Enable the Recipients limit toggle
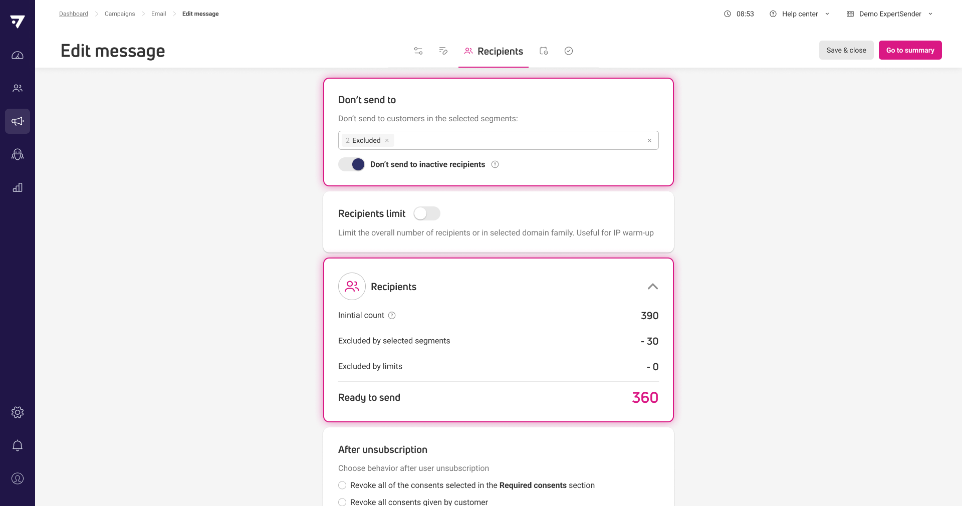962x506 pixels. tap(426, 213)
